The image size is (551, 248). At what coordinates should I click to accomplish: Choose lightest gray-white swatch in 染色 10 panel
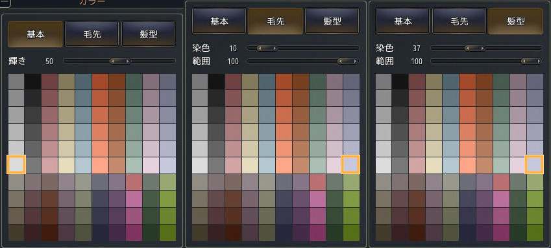tap(200, 165)
